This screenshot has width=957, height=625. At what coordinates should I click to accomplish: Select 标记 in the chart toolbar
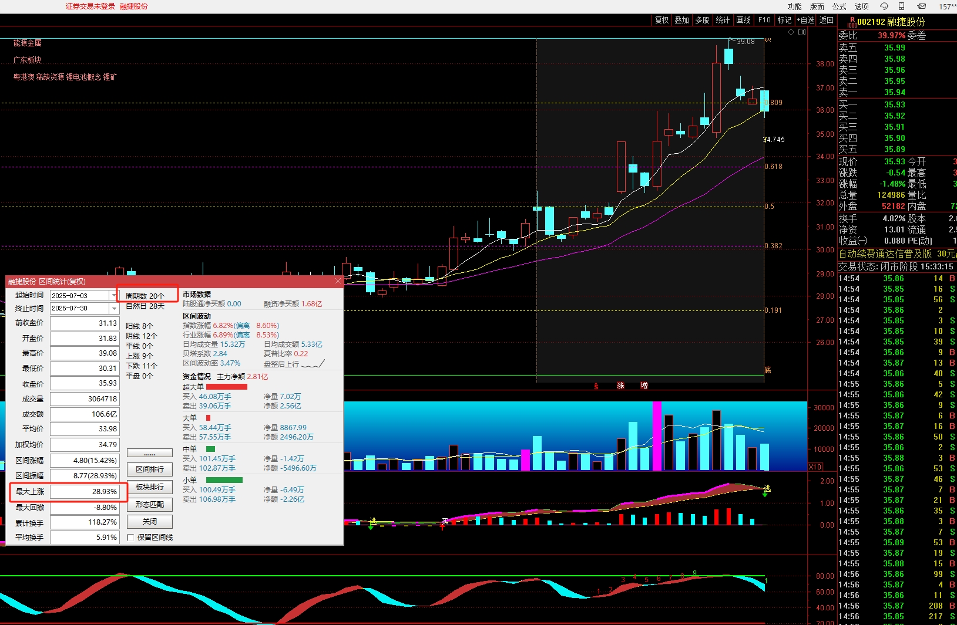click(784, 20)
